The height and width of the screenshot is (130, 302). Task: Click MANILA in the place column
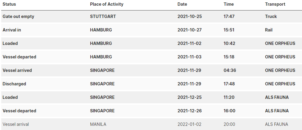tap(98, 124)
